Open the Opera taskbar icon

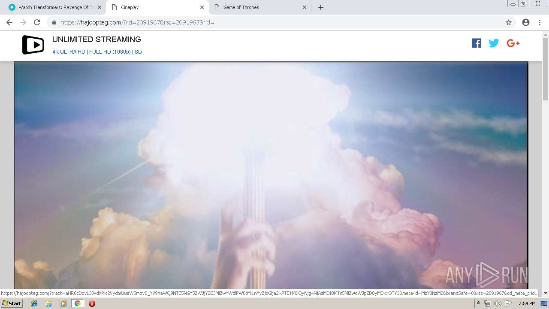point(92,303)
